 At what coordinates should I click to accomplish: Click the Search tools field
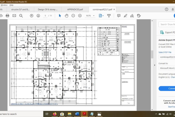pyautogui.click(x=167, y=24)
